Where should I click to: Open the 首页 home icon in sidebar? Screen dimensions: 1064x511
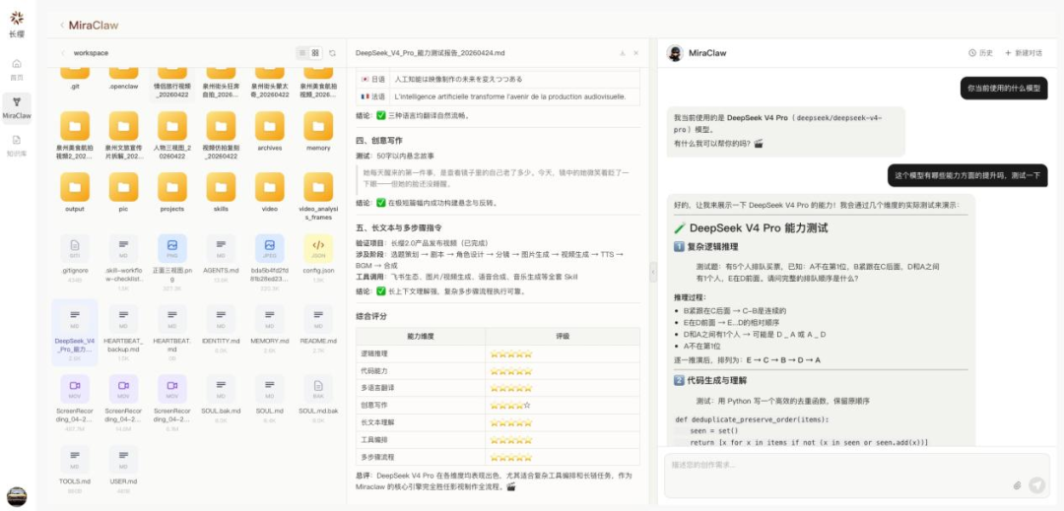click(x=17, y=68)
